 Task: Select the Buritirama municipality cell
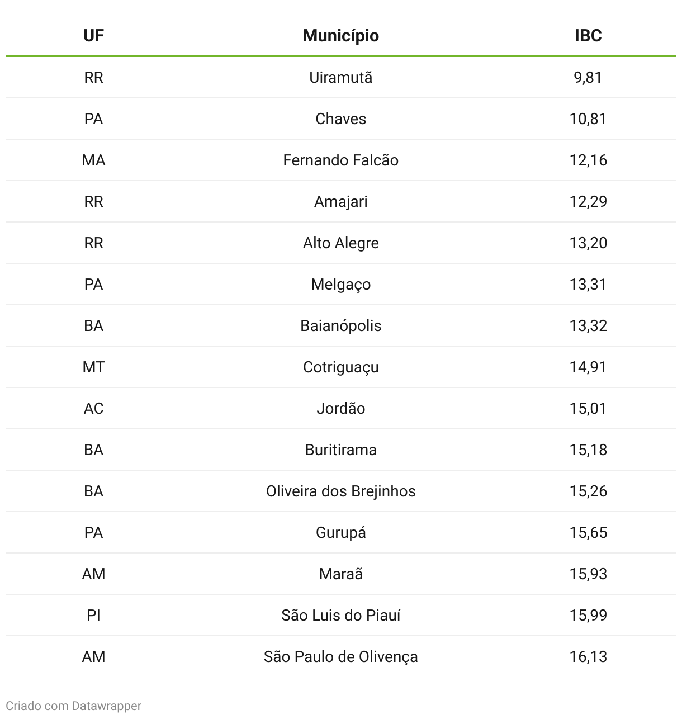click(341, 450)
